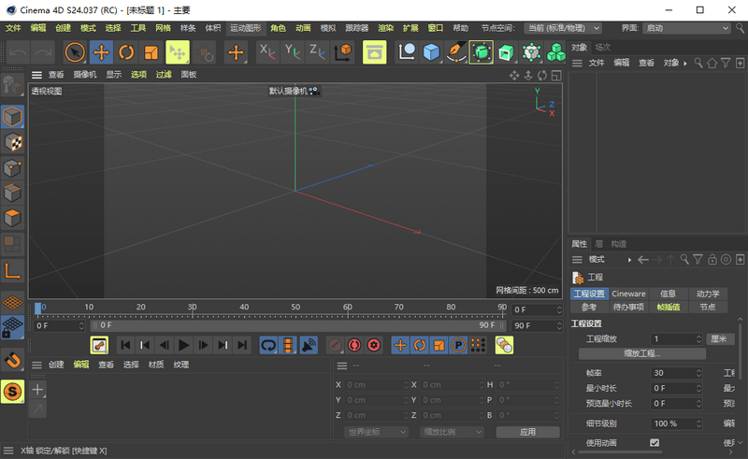Switch to the Dynamics tab
Viewport: 748px width, 459px height.
pos(708,294)
